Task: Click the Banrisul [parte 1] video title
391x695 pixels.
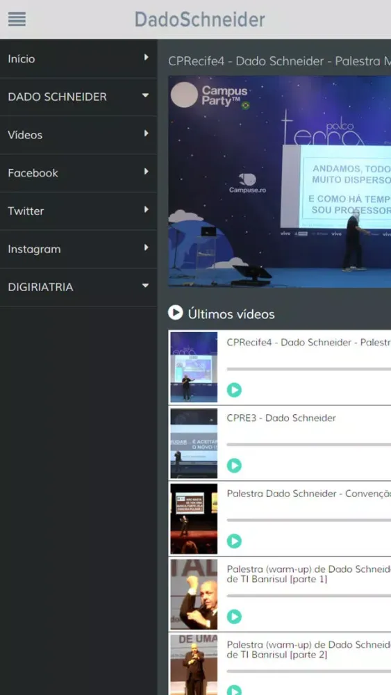Action: tap(308, 574)
